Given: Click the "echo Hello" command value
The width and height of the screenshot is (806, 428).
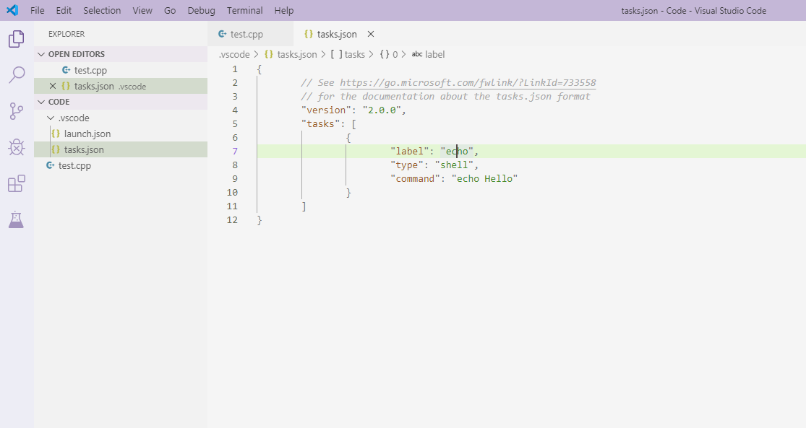Looking at the screenshot, I should [485, 178].
